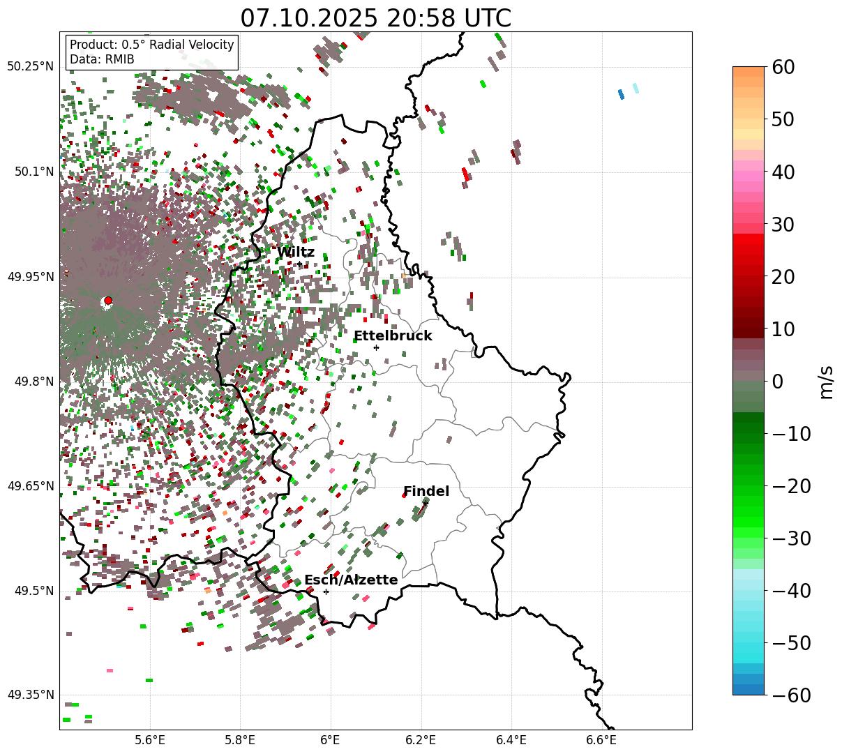Select the Findel map label
Screen dimensions: 842x754
click(426, 492)
